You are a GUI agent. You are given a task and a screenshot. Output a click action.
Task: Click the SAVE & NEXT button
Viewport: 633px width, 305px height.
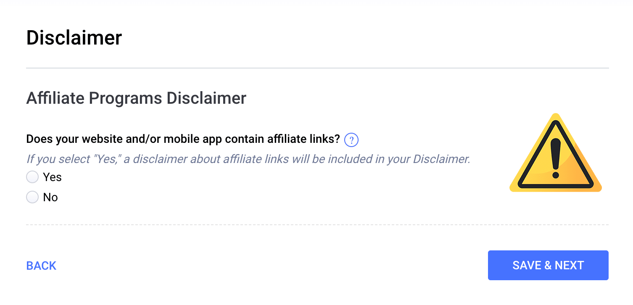[x=548, y=265]
